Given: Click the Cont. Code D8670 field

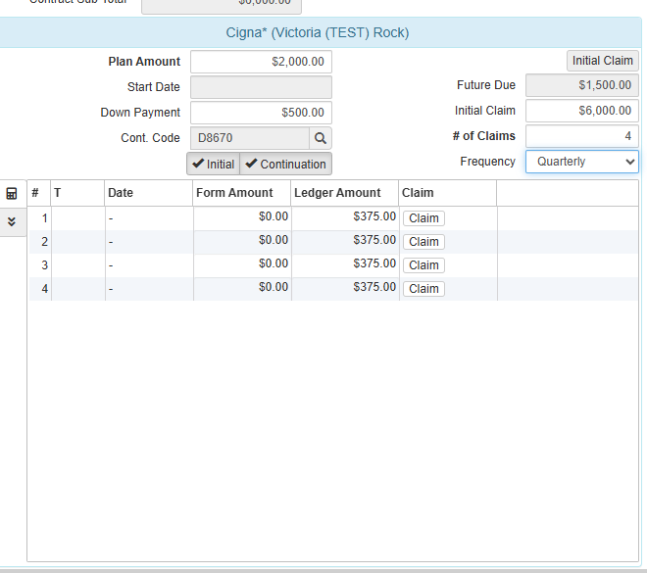Looking at the screenshot, I should tap(250, 138).
